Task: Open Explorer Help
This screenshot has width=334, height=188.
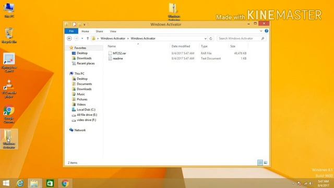Action: (267, 31)
